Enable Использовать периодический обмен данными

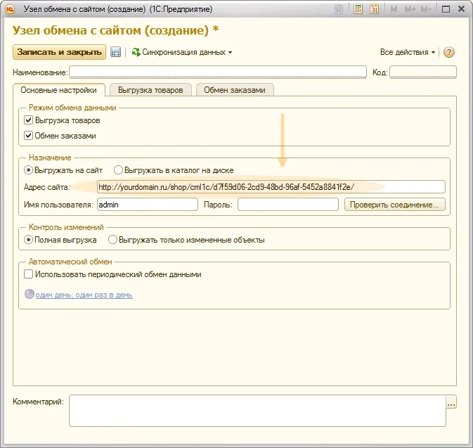29,274
